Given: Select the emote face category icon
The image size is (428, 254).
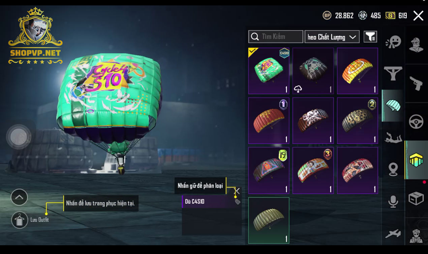Looking at the screenshot, I should (x=393, y=42).
